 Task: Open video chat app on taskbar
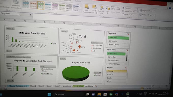pos(93,94)
